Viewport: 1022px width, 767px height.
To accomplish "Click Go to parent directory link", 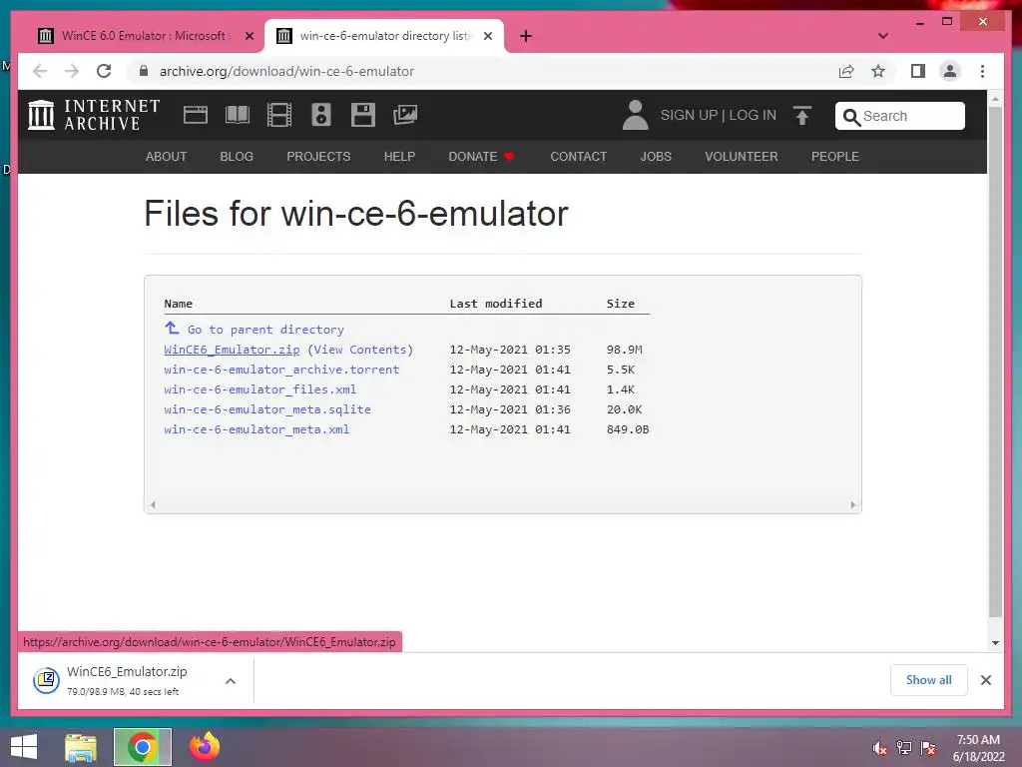I will [265, 330].
